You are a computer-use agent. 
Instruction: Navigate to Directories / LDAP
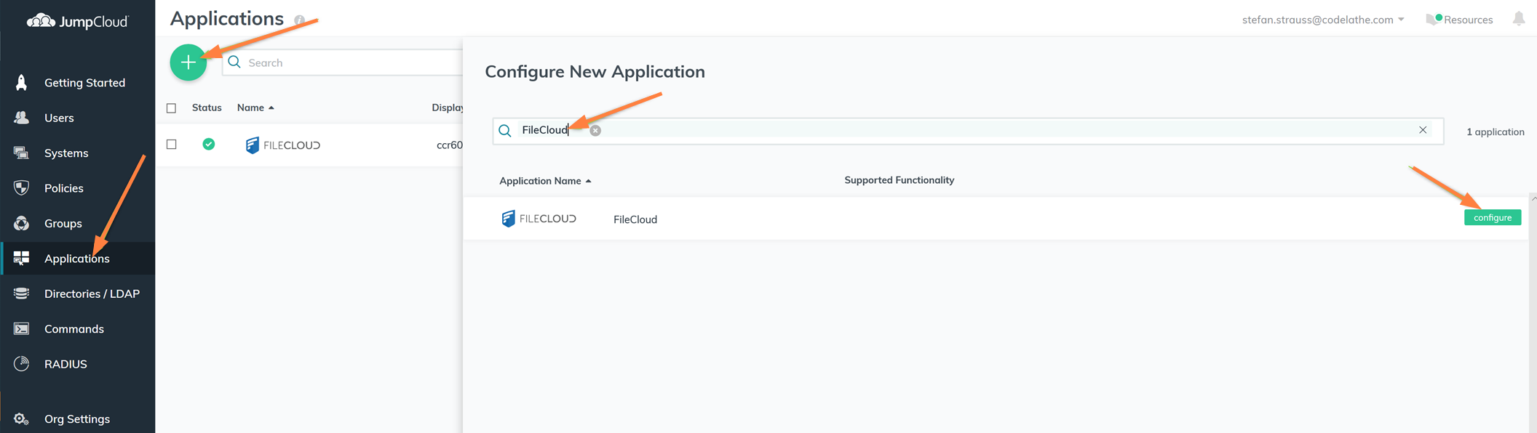(x=92, y=294)
